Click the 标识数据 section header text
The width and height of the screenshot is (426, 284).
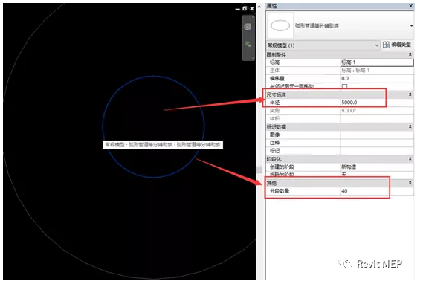[276, 126]
